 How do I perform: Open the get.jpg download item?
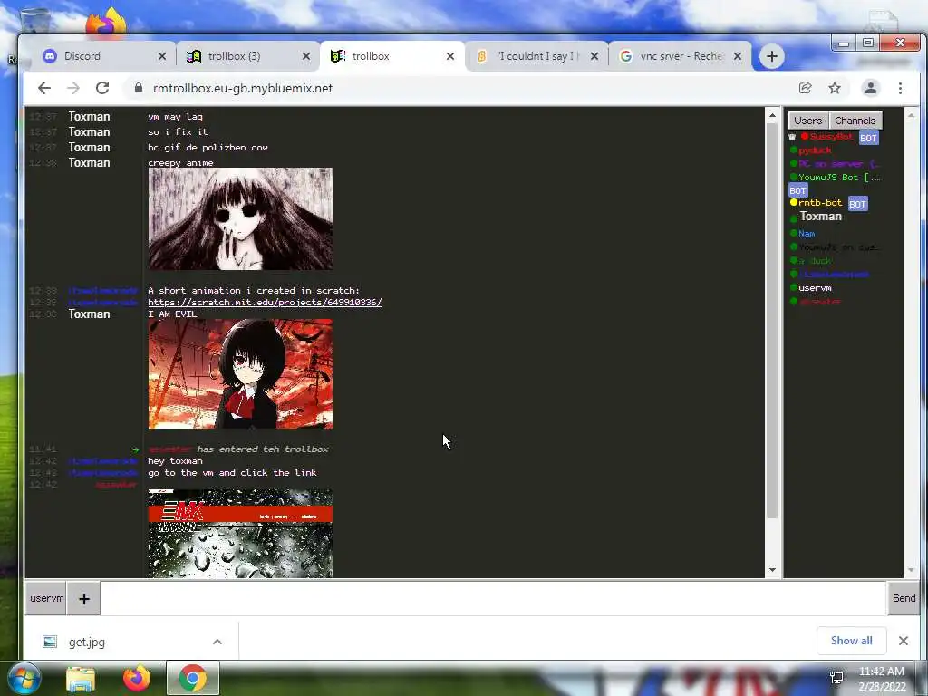(x=86, y=643)
